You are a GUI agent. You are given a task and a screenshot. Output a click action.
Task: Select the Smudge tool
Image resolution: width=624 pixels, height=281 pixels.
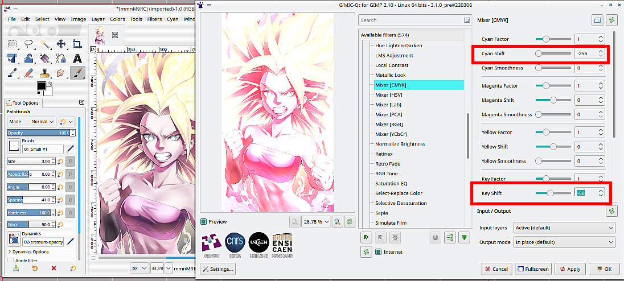click(x=61, y=73)
